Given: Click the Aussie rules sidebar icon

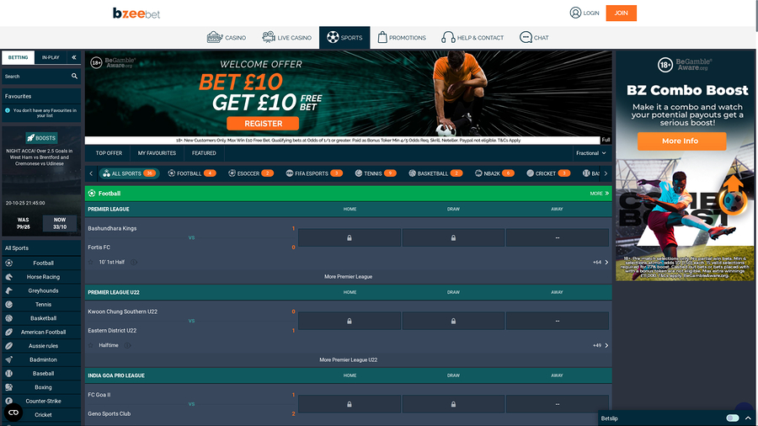Looking at the screenshot, I should coord(8,346).
